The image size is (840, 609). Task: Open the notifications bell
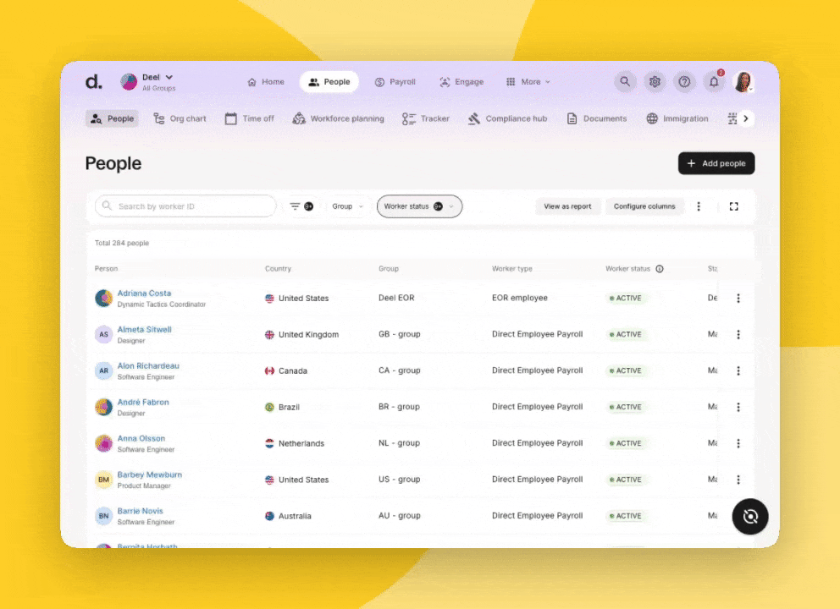(x=714, y=82)
